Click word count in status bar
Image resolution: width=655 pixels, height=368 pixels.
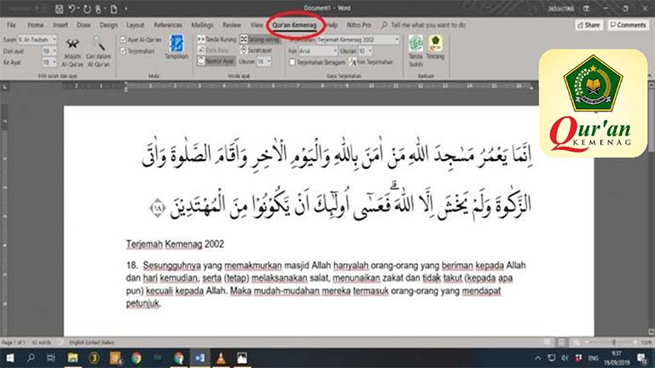[41, 342]
